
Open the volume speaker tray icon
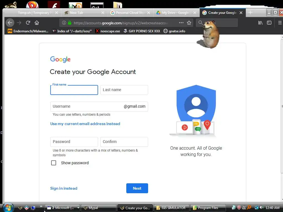[262, 208]
